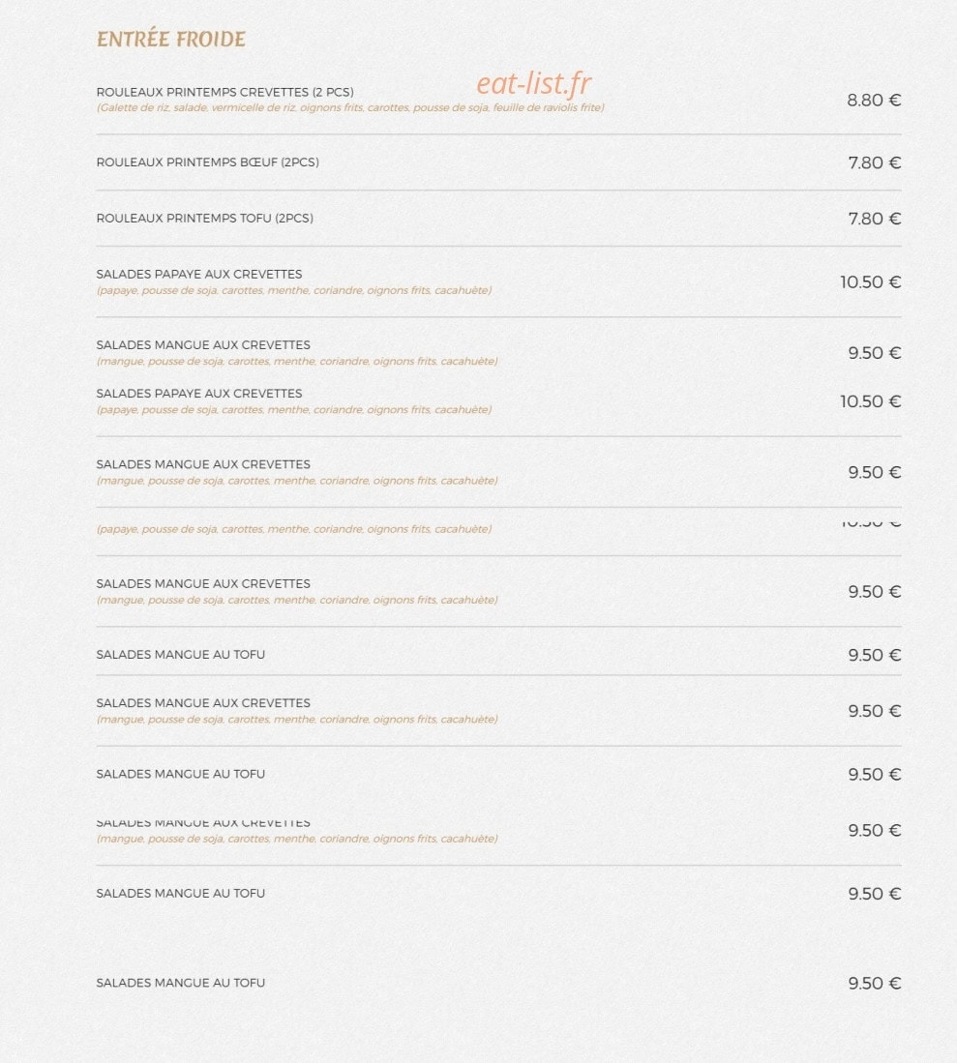Click the 8.80 € price

[x=874, y=101]
